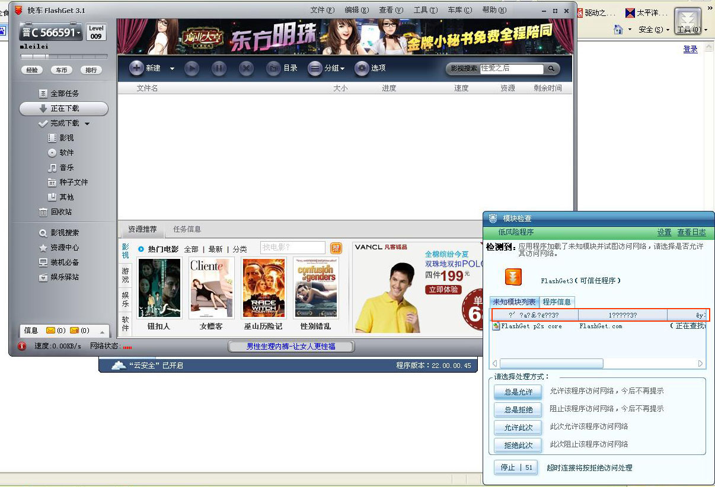Viewport: 715px width, 487px height.
Task: Open the 帮助(H) menu
Action: pos(494,10)
